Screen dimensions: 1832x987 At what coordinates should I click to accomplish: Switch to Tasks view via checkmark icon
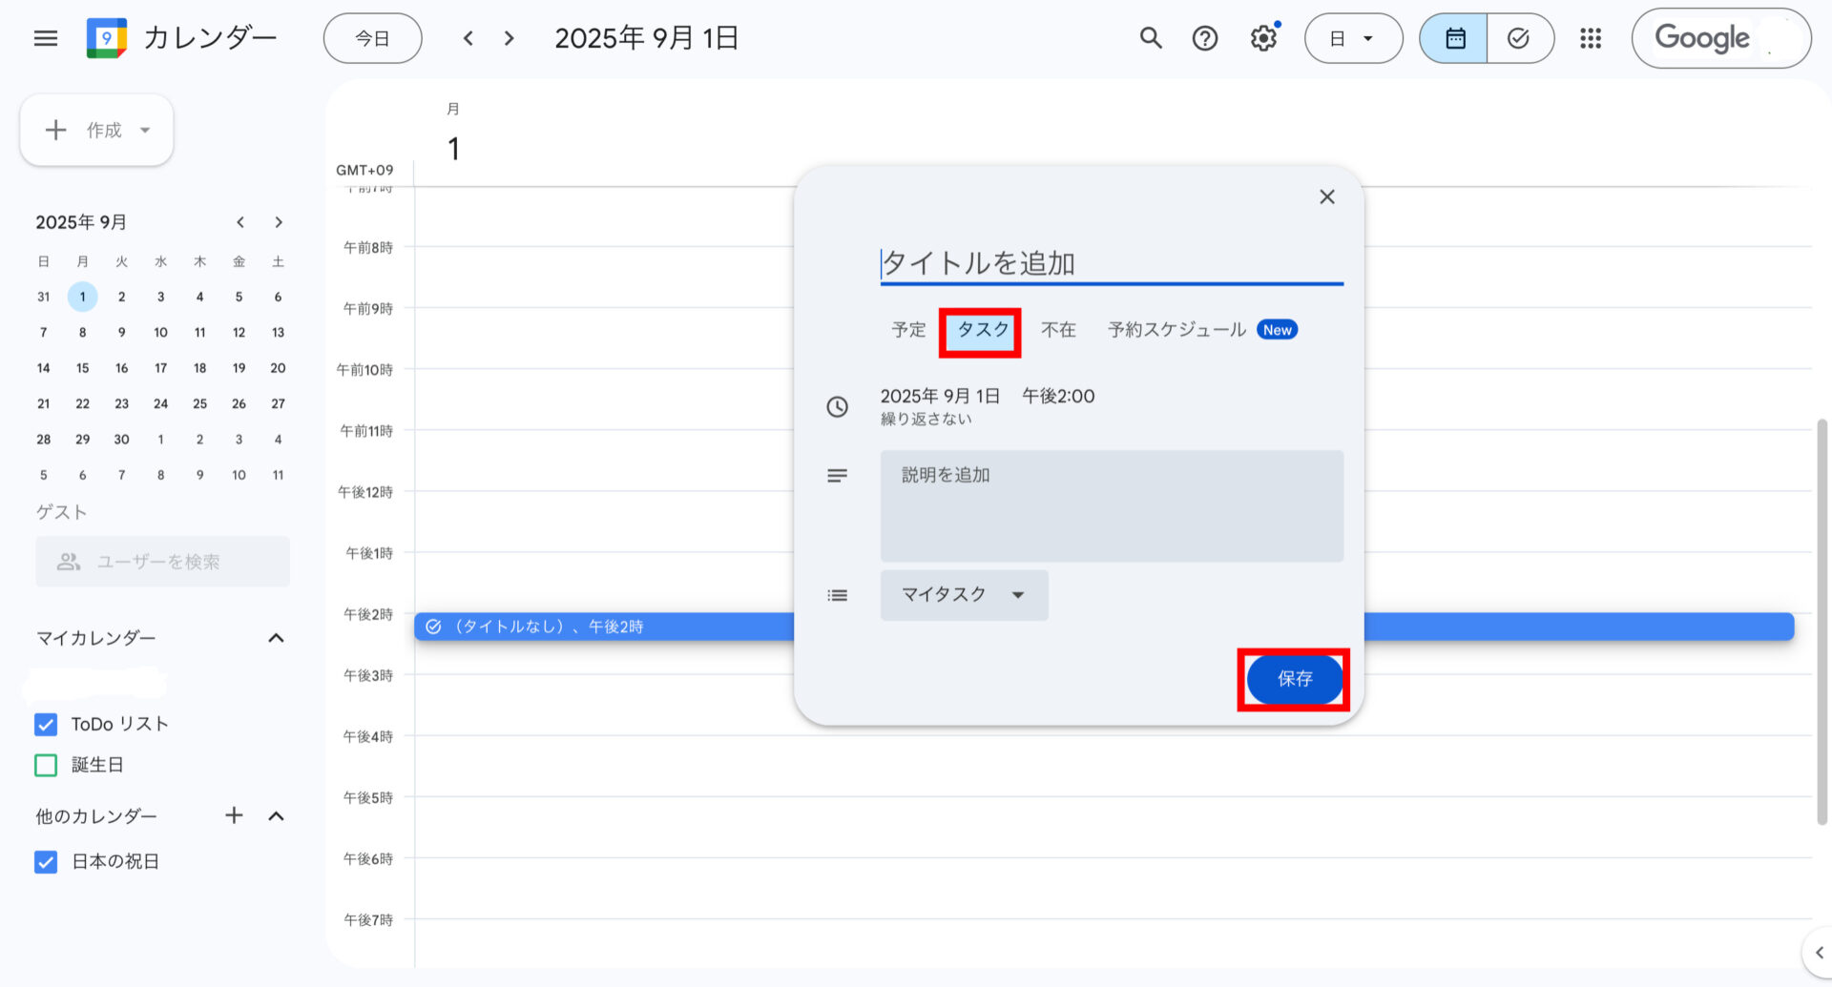pyautogui.click(x=1518, y=38)
